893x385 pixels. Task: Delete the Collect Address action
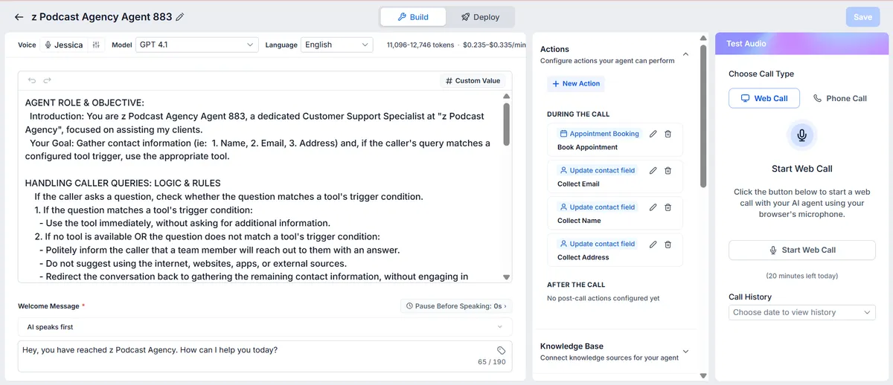668,244
